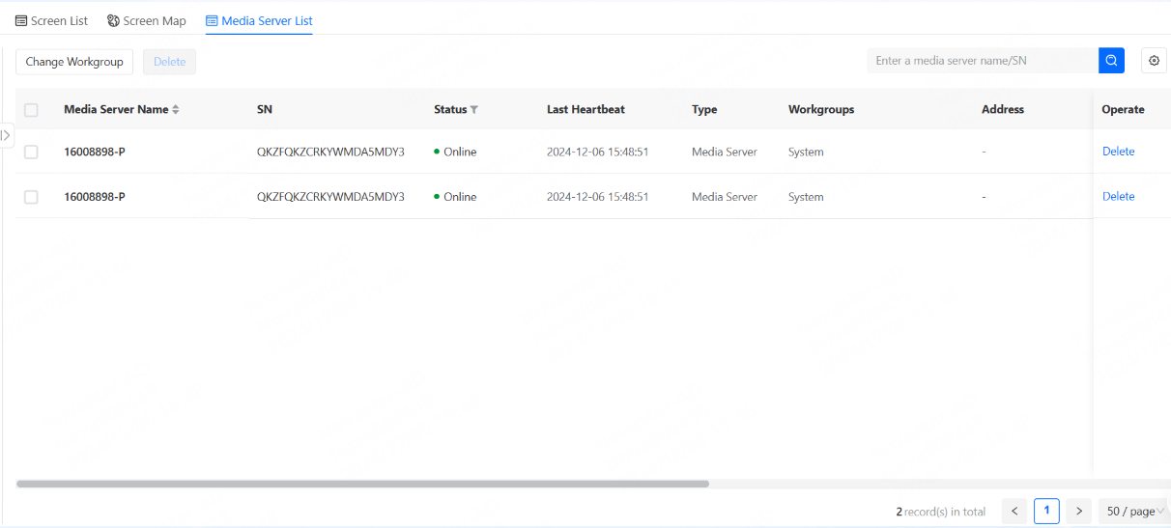Expand the collapsed left sidebar panel
Viewport: 1171px width, 528px height.
tap(7, 135)
